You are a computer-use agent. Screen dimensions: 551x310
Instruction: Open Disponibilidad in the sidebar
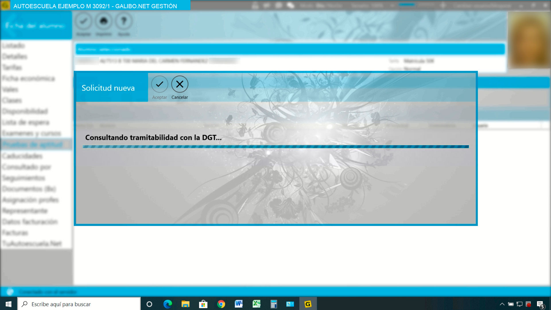[x=25, y=111]
